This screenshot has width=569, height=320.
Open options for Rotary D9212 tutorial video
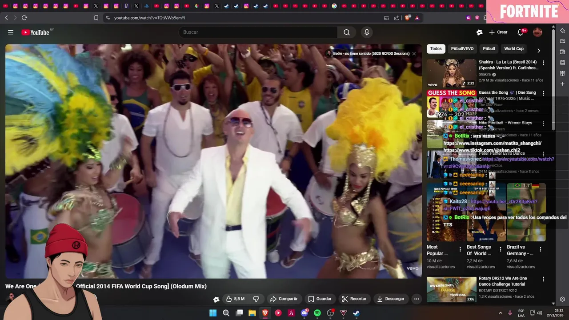[543, 280]
